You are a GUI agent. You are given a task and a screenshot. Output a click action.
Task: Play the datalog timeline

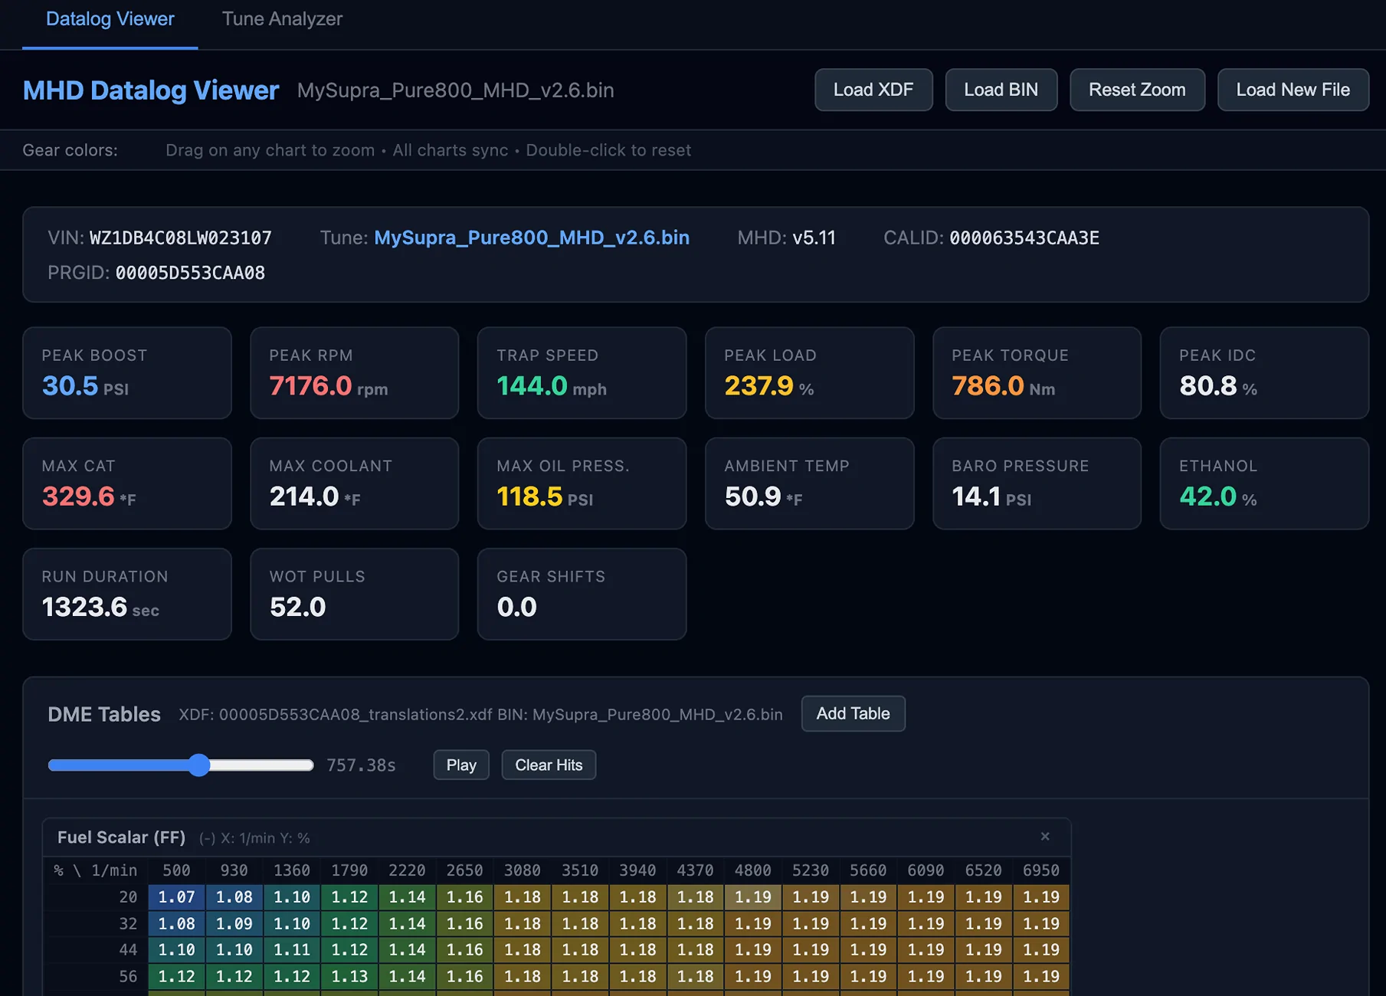461,765
